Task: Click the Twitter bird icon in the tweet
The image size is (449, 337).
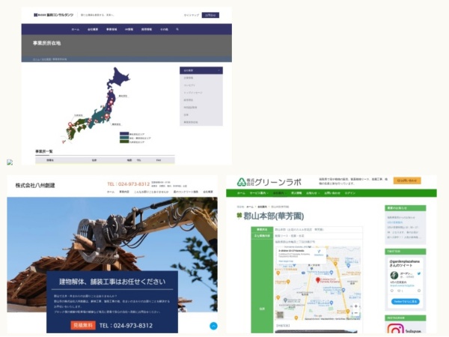Action: tap(418, 273)
